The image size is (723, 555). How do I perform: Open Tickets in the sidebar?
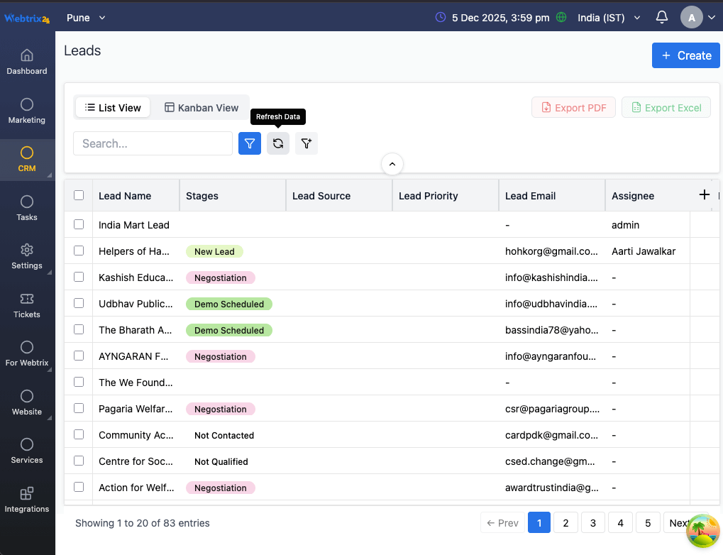[x=27, y=305]
